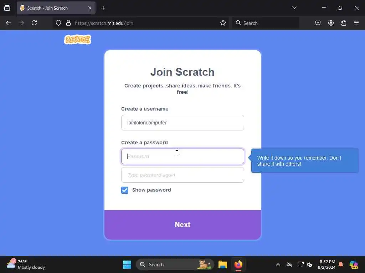
Task: Click the muted volume tray icon
Action: [x=310, y=264]
